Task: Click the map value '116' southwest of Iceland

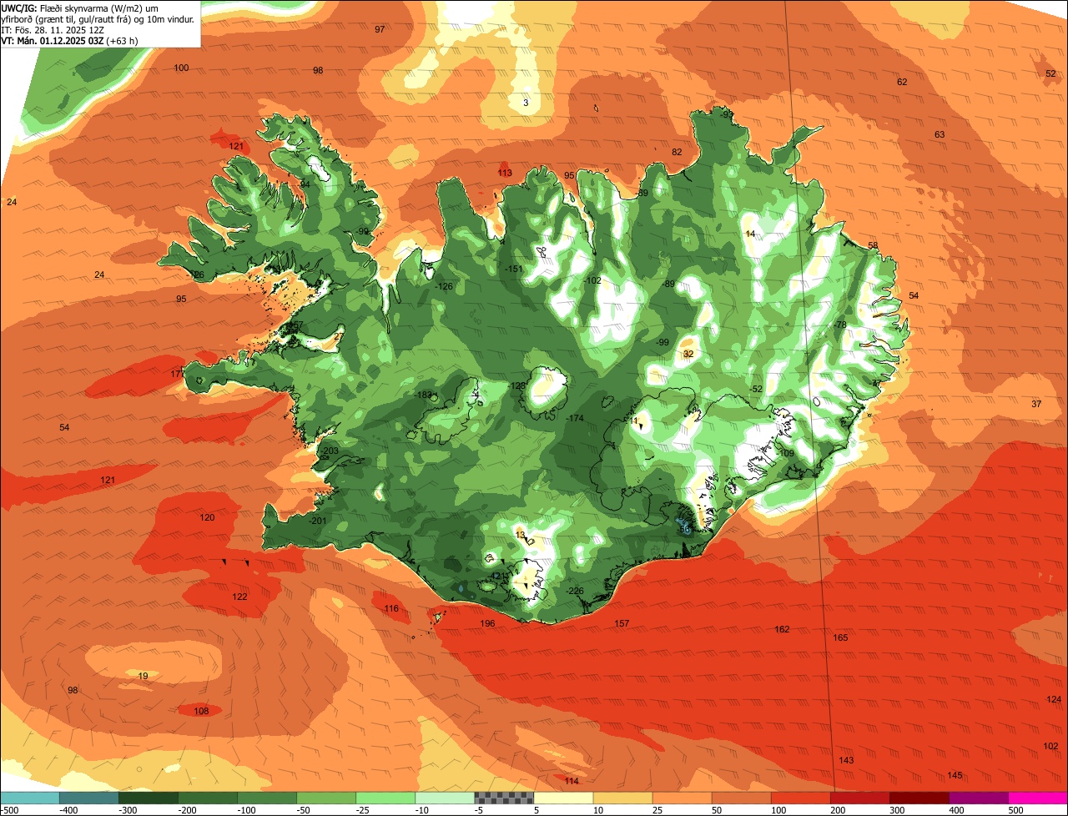Action: pos(391,608)
